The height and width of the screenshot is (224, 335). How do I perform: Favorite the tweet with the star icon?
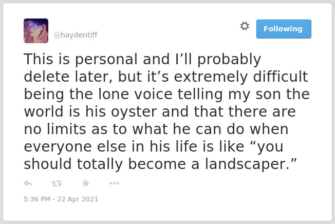coord(86,183)
